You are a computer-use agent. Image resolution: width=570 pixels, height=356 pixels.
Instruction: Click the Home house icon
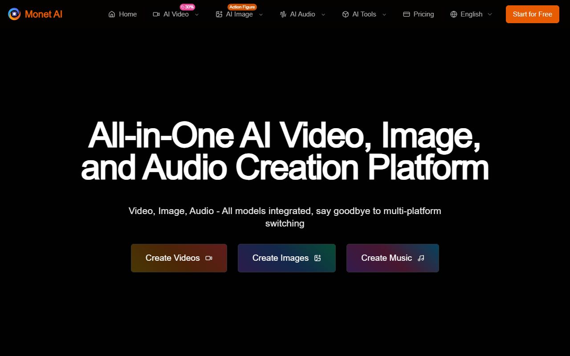coord(112,14)
